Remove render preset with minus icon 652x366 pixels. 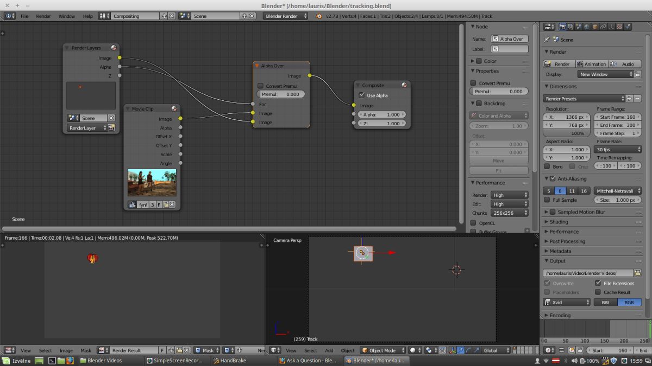[x=637, y=99]
